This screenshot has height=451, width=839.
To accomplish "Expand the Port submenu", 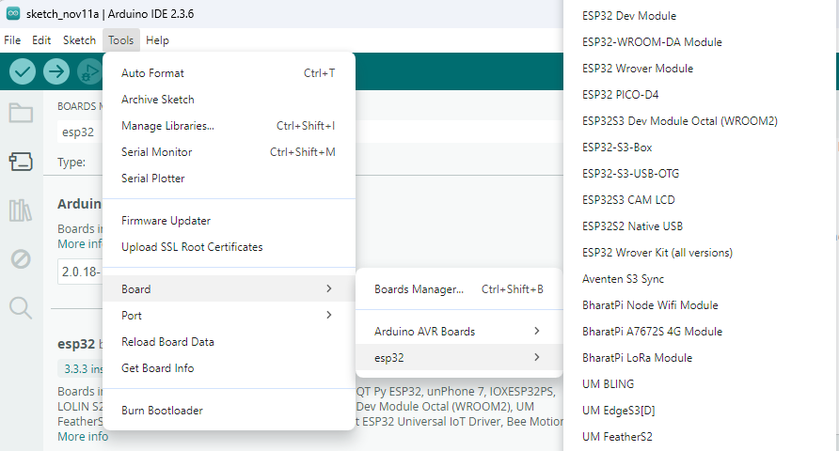I will tap(228, 316).
